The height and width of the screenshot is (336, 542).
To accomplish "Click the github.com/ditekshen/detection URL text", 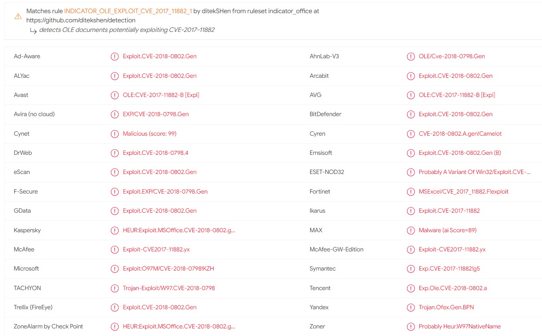I will click(x=81, y=20).
